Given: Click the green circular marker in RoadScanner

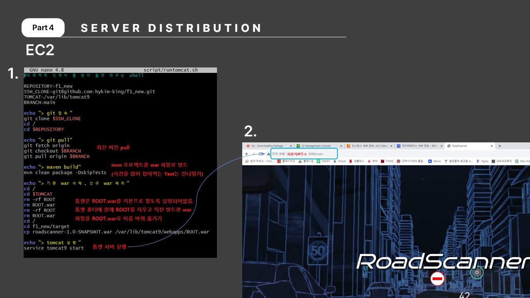Looking at the screenshot, I should coord(477,272).
